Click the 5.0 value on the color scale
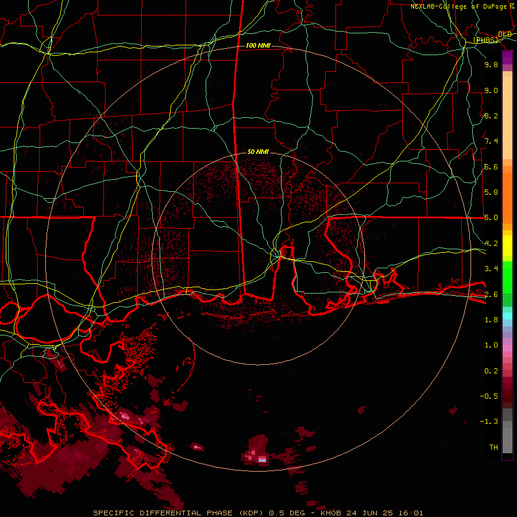Screen dimensions: 517x517 (491, 218)
